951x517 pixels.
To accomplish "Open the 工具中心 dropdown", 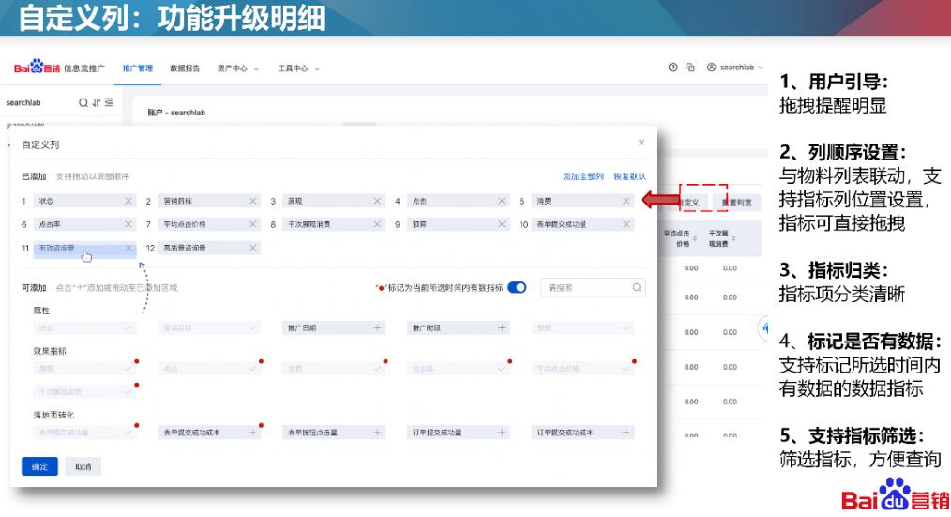I will [x=298, y=68].
